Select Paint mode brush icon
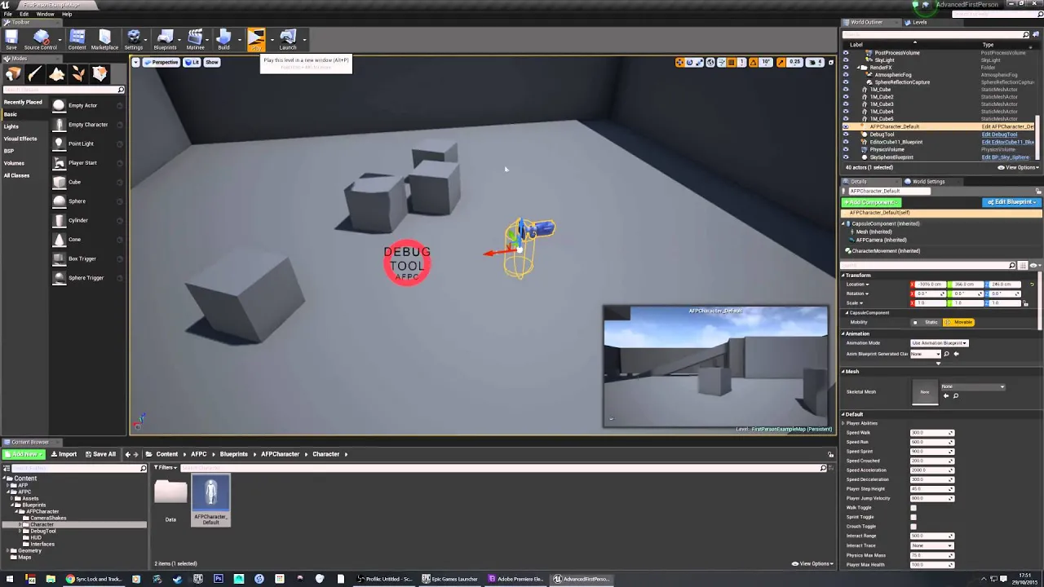 click(35, 74)
